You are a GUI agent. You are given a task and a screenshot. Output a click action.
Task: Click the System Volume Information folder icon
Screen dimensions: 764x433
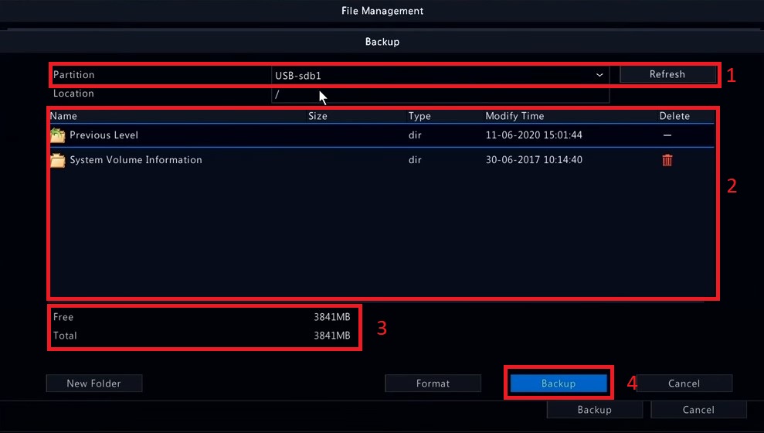tap(57, 160)
